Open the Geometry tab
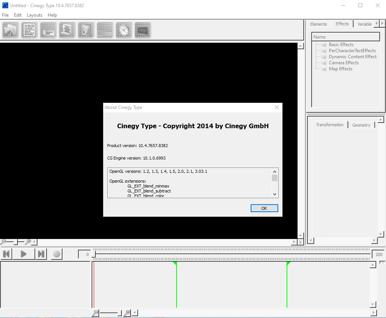This screenshot has width=386, height=318. [x=361, y=125]
